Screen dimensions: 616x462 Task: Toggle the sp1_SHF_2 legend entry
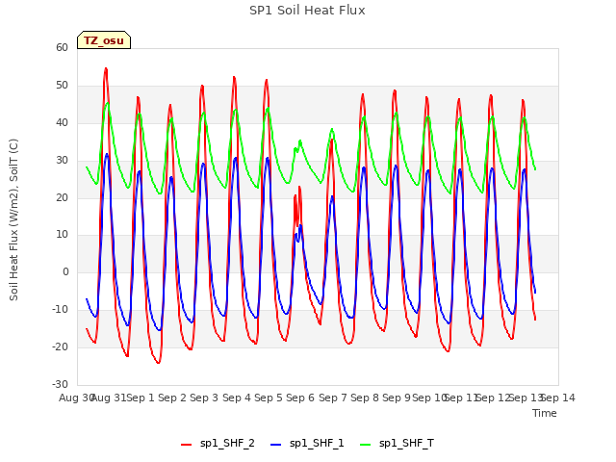(218, 443)
